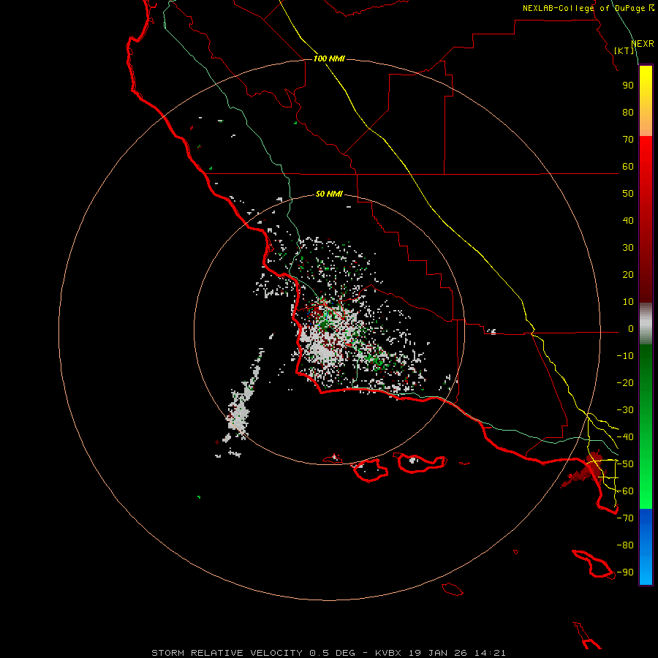Click the [KT] units label
The image size is (658, 658).
point(624,50)
